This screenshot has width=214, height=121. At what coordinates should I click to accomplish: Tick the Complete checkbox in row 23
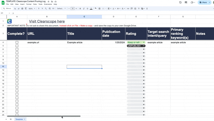[x=17, y=108]
